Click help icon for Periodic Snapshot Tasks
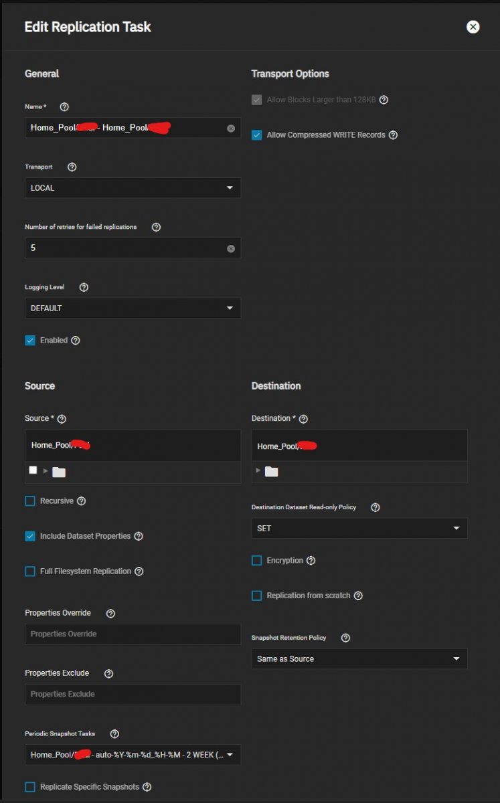The image size is (500, 803). coord(114,734)
